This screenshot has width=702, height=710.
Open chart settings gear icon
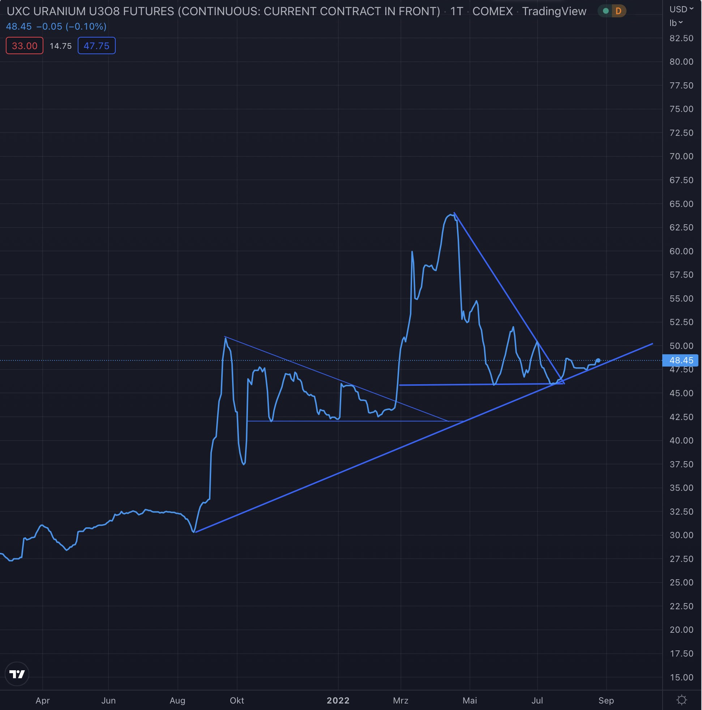pyautogui.click(x=681, y=700)
